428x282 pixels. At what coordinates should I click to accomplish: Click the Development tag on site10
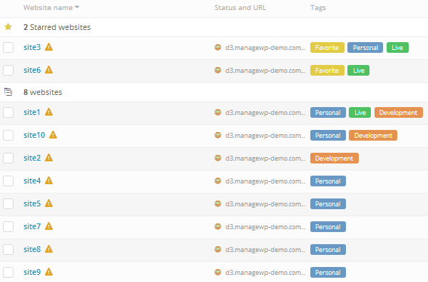point(373,135)
